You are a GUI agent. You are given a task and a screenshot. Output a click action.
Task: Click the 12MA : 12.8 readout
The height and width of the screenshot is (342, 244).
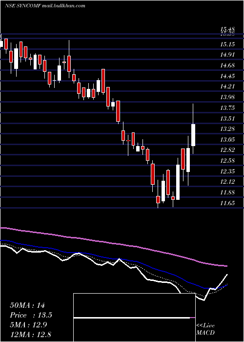coord(30,335)
